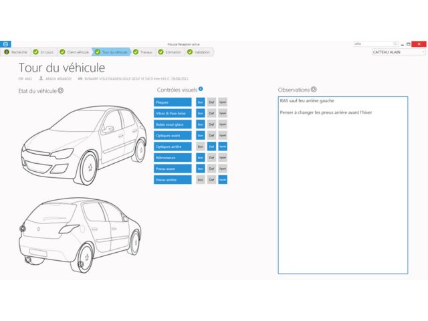Switch to the Travaux step
Screen dimensions: 428x321
click(x=142, y=52)
